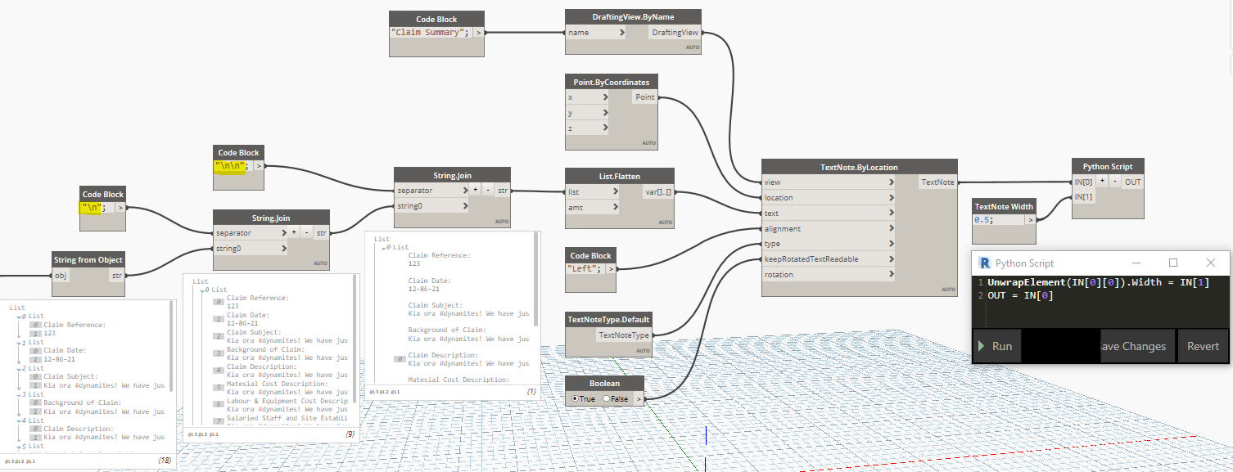This screenshot has width=1233, height=472.
Task: Remove an input from the String.Join node fed by String from Object
Action: [307, 232]
